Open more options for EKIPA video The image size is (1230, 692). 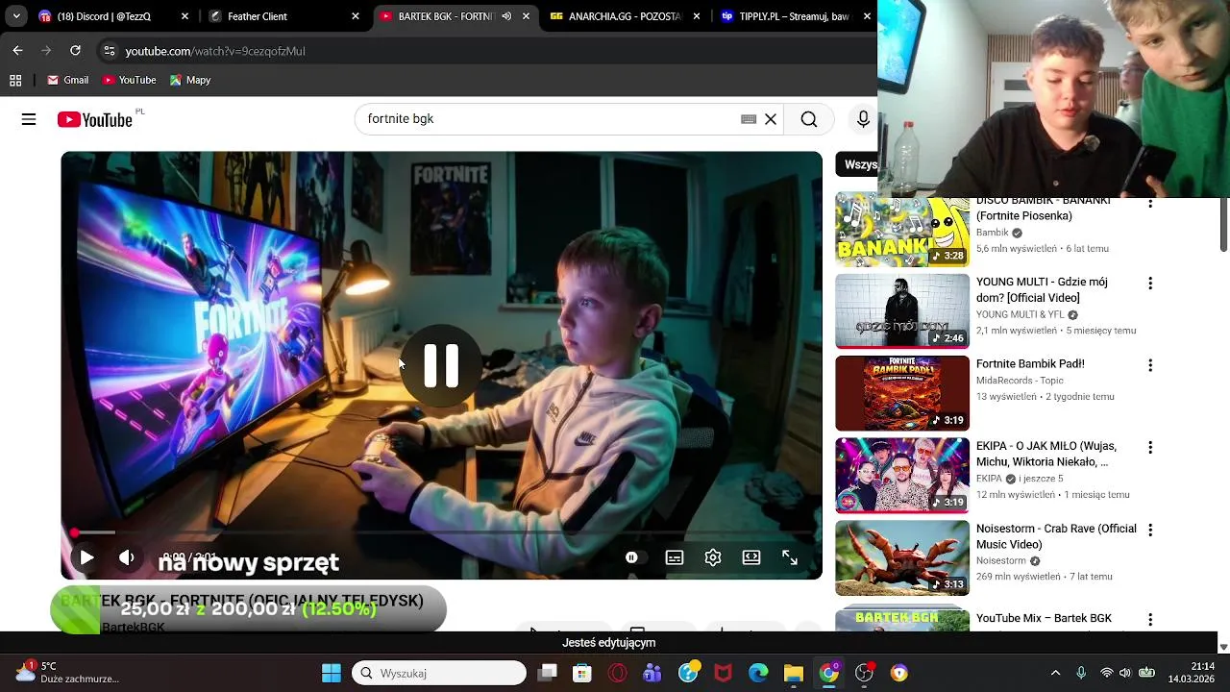point(1150,448)
